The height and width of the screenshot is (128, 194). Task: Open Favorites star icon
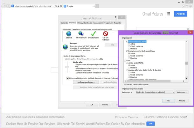click(187, 6)
